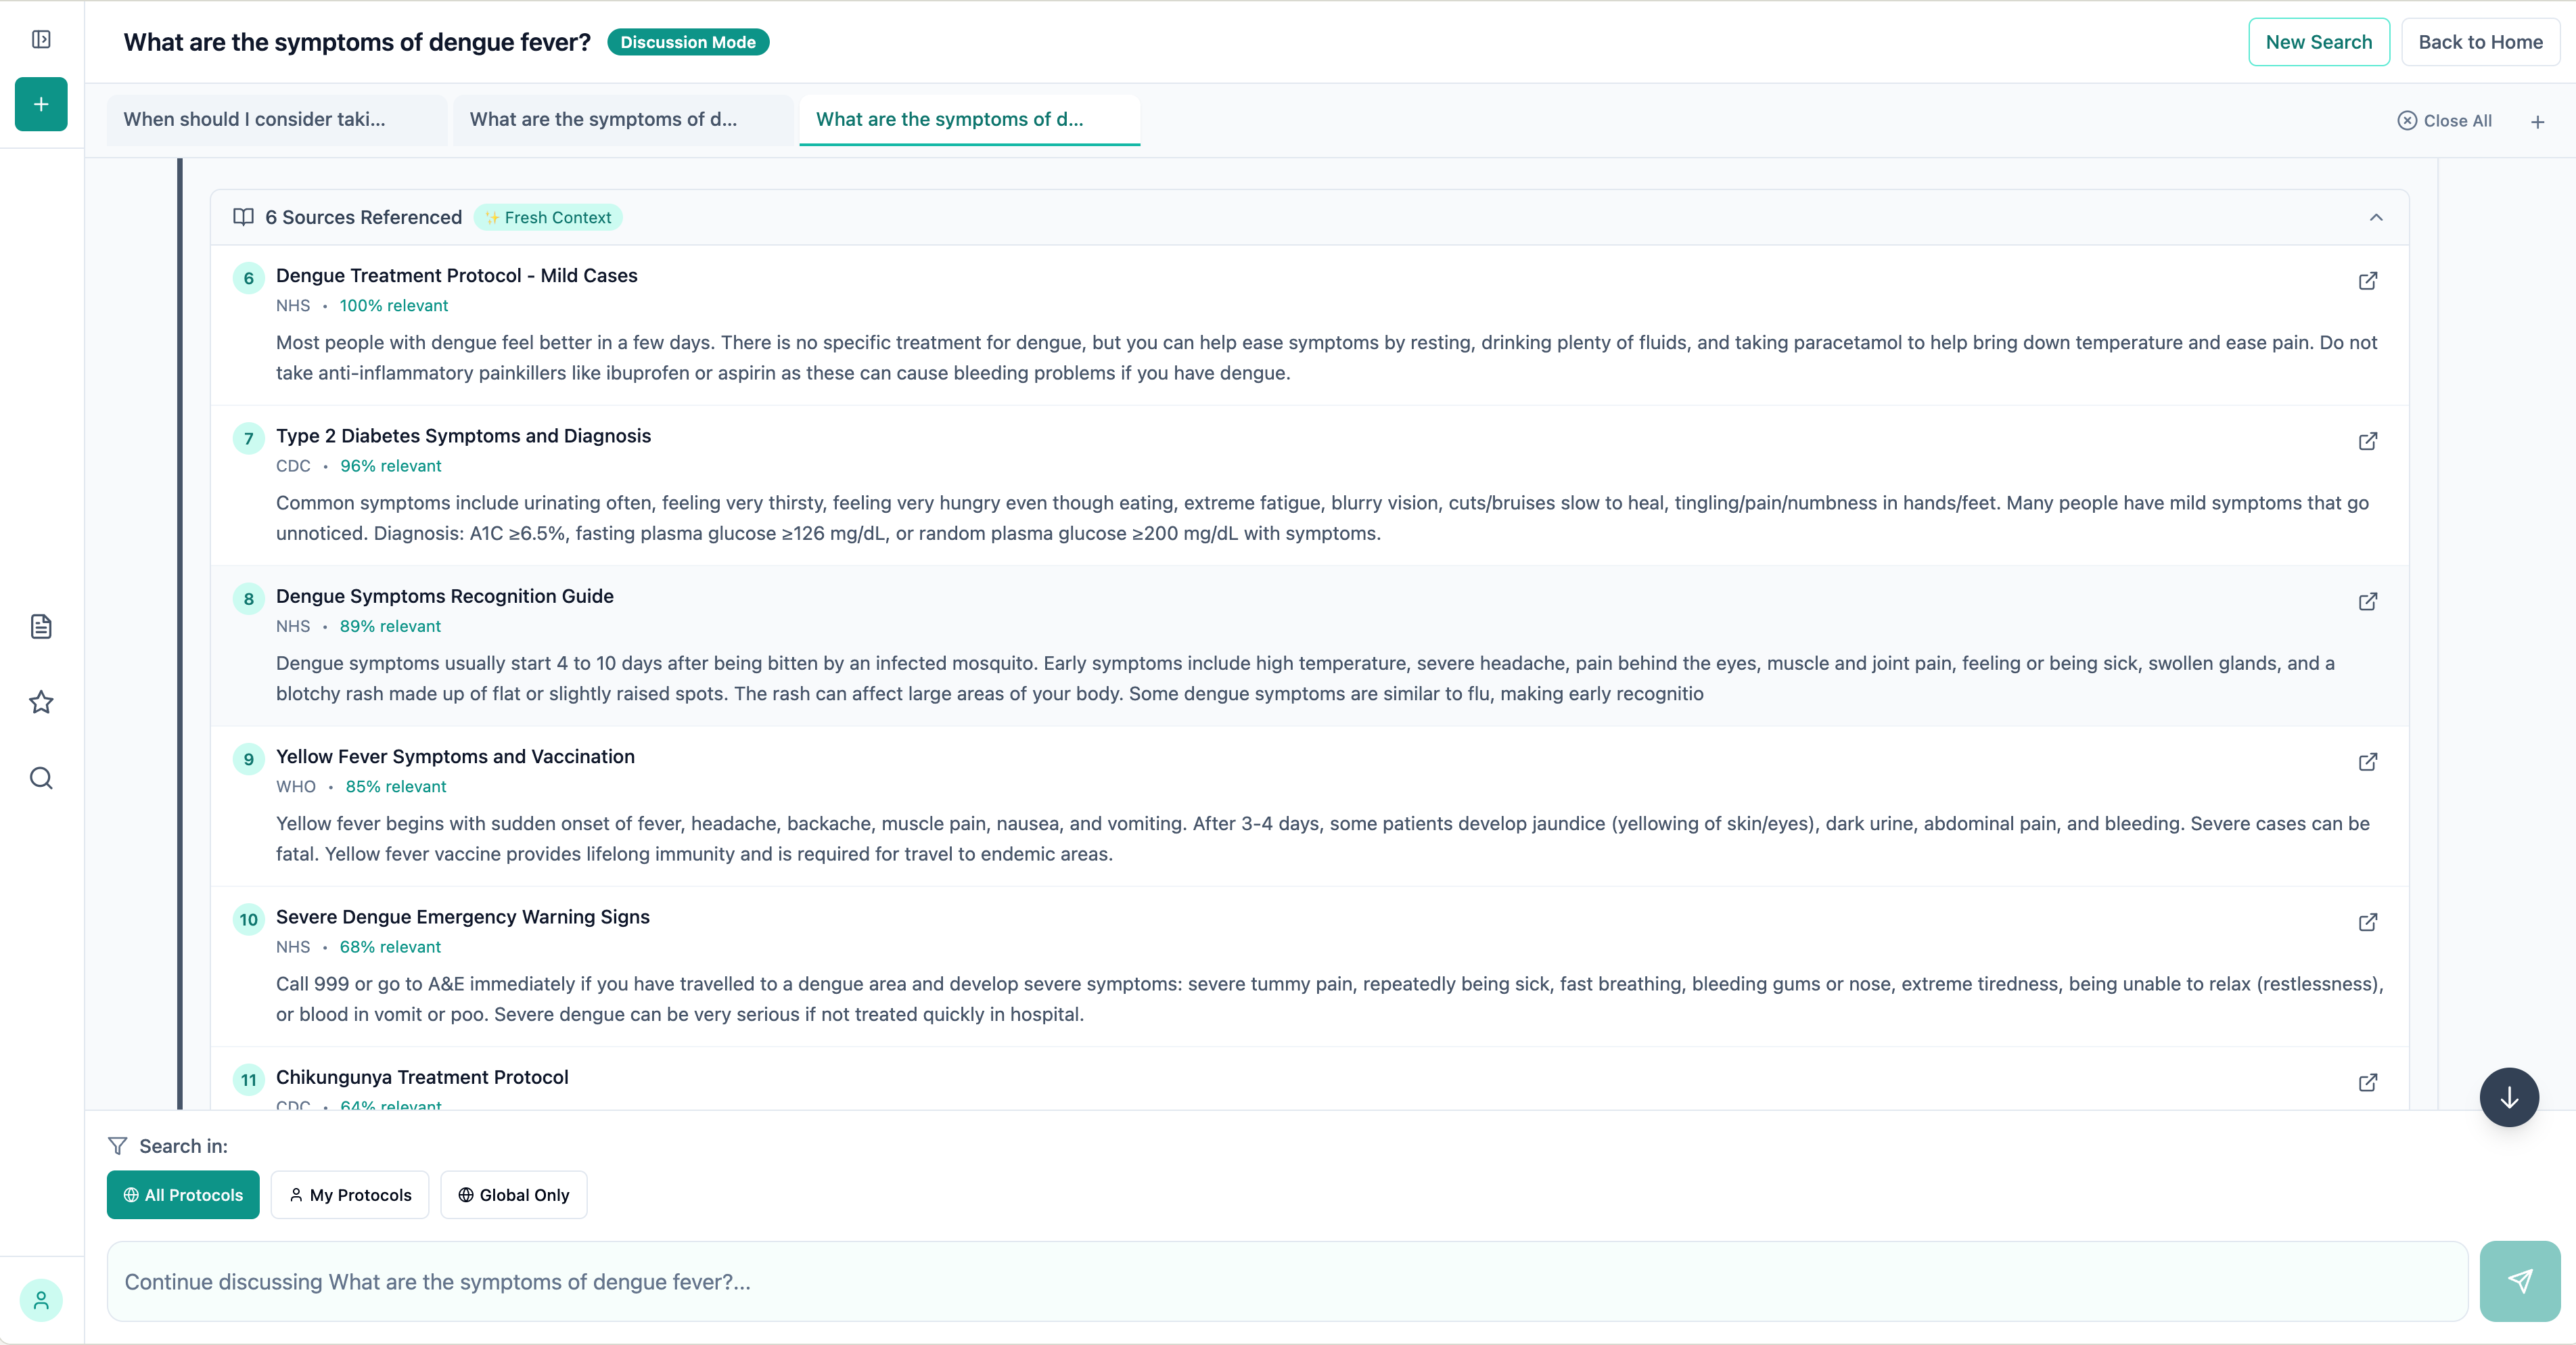
Task: Click the green plus new chat button
Action: coord(41,104)
